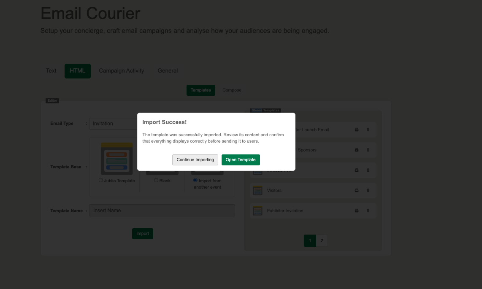Delete the Exhibitor Invitation template
This screenshot has width=482, height=289.
(x=368, y=211)
